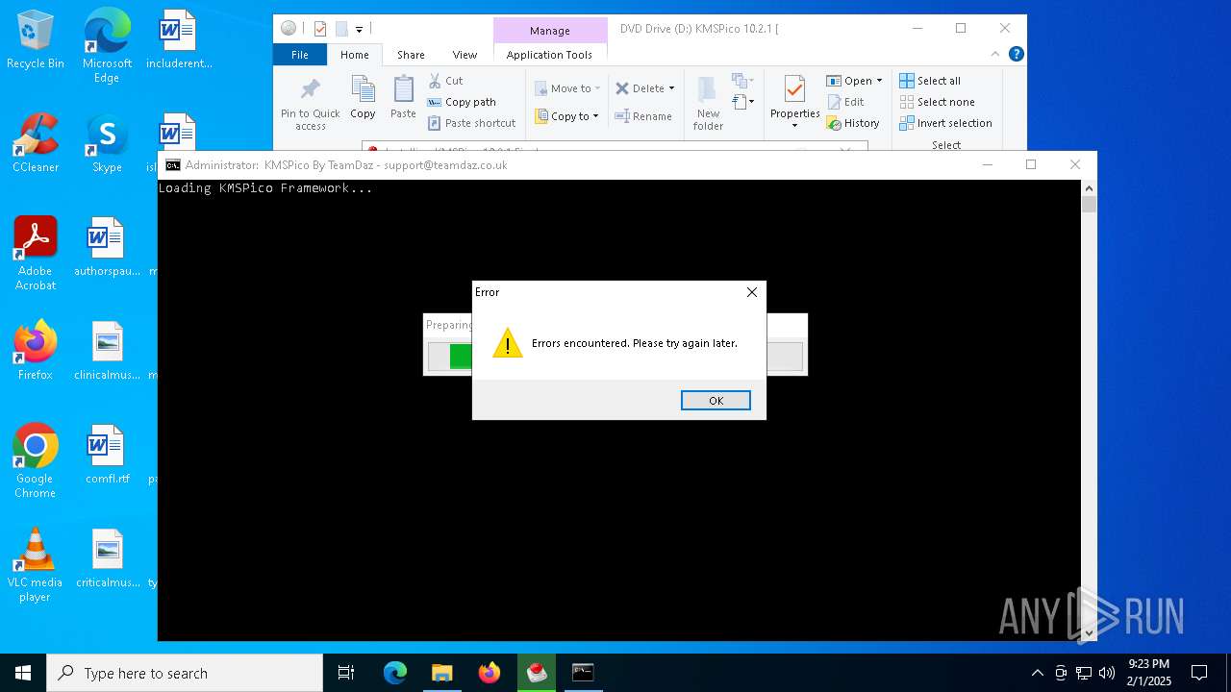Expand the Open dropdown arrow in ribbon
The image size is (1231, 692).
pos(879,81)
